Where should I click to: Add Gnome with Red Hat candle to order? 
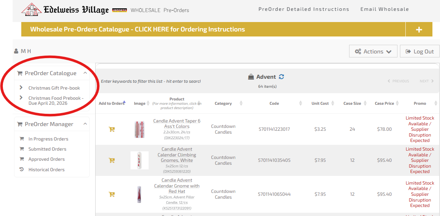pyautogui.click(x=112, y=194)
